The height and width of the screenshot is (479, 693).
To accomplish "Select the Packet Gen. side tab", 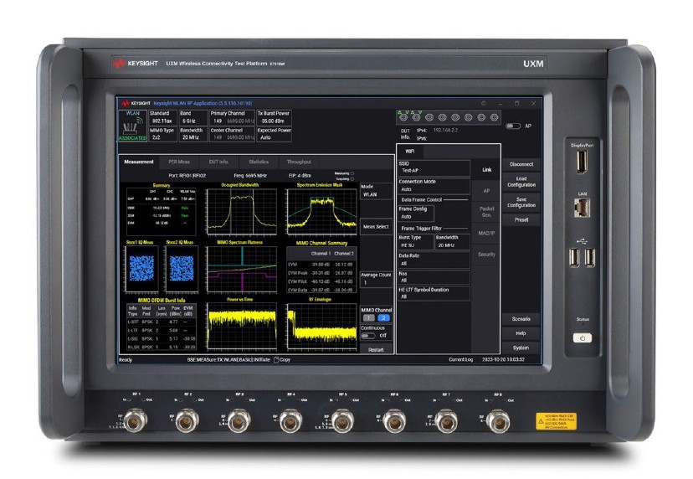I will 486,212.
